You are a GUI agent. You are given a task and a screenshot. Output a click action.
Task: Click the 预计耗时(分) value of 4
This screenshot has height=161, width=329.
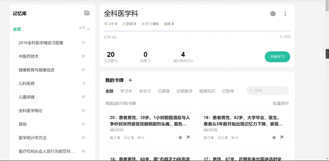183,55
